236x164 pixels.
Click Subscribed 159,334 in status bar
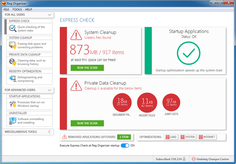169,159
